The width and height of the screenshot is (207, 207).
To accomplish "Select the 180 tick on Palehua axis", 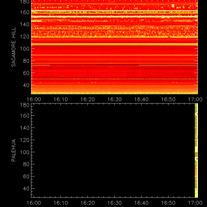I will [x=25, y=105].
